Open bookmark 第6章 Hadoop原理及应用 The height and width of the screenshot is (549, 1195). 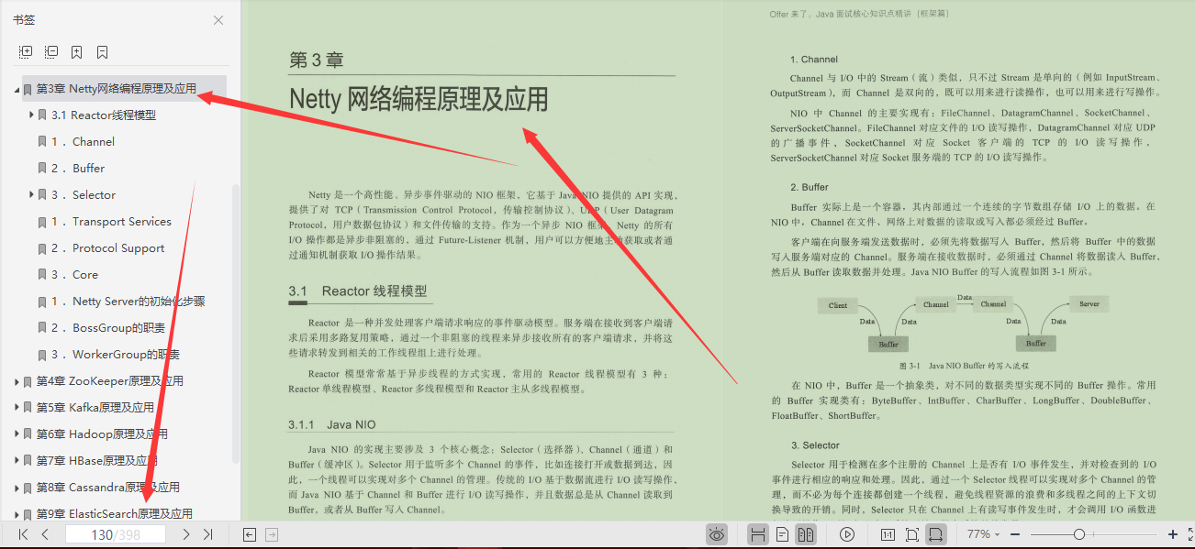tap(103, 434)
